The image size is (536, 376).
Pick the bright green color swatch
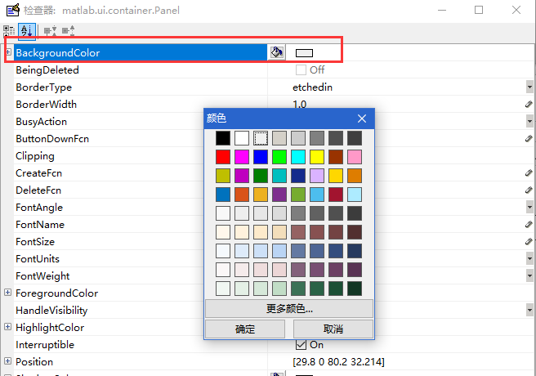[279, 157]
